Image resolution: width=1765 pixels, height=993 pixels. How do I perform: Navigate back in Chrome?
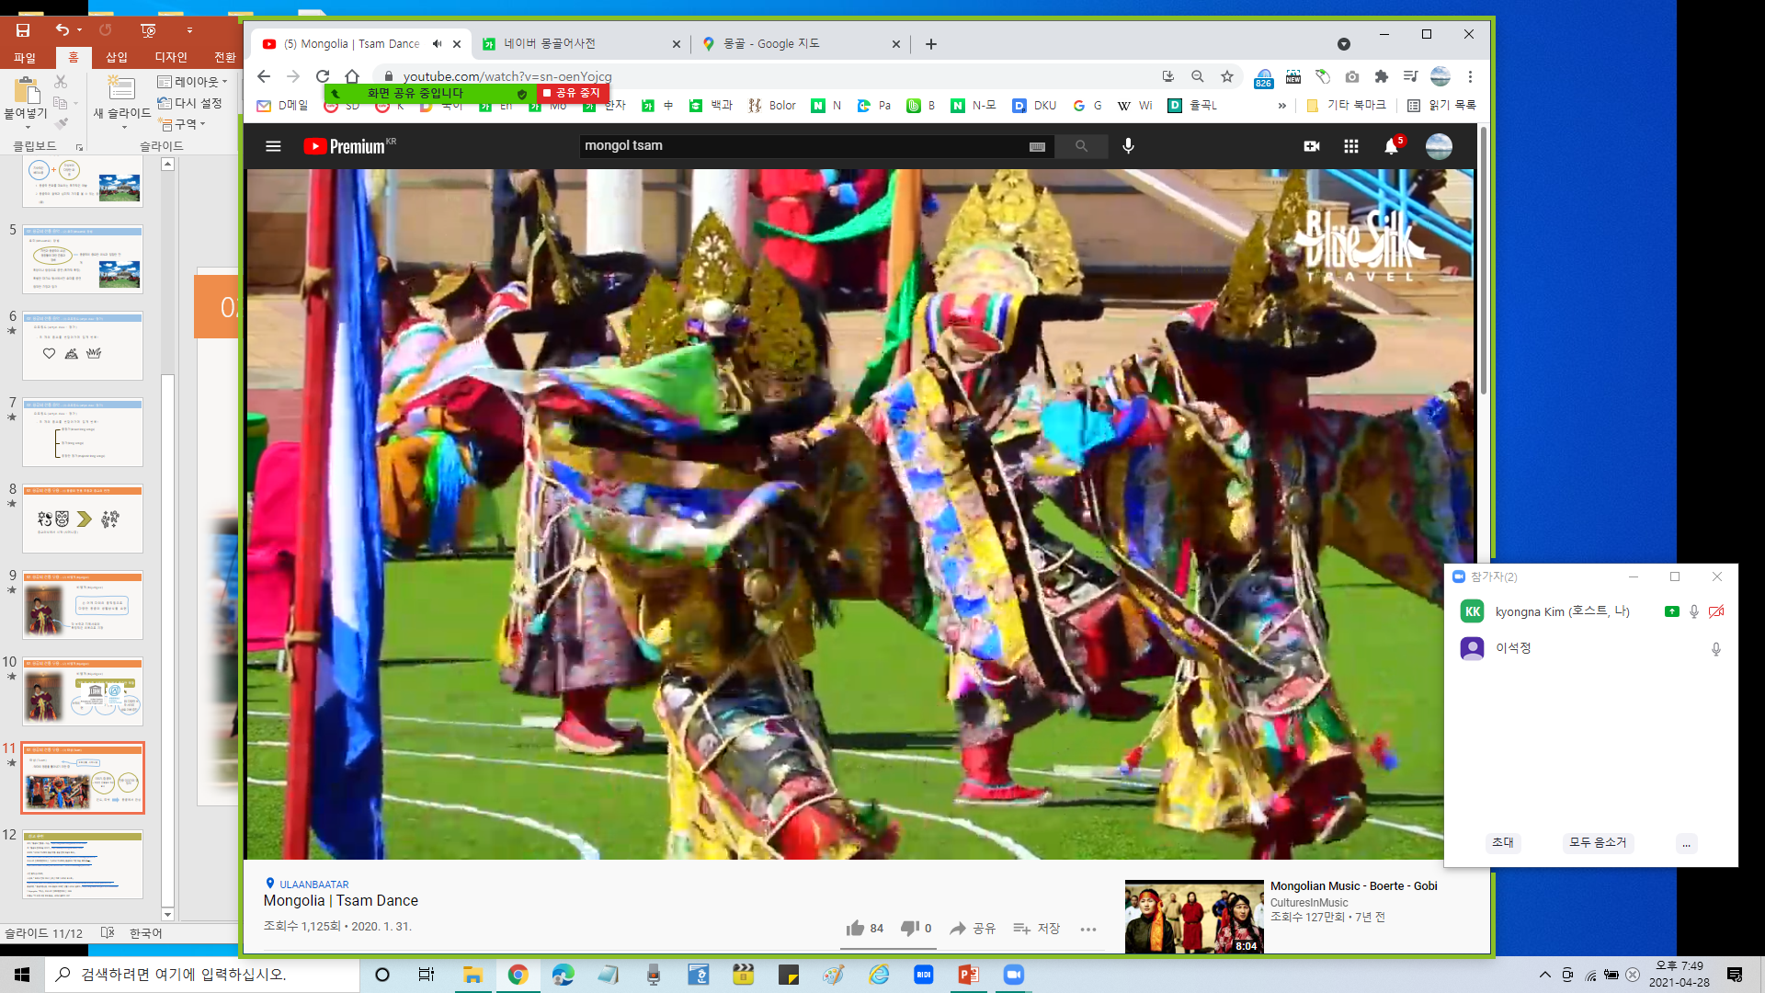[264, 76]
